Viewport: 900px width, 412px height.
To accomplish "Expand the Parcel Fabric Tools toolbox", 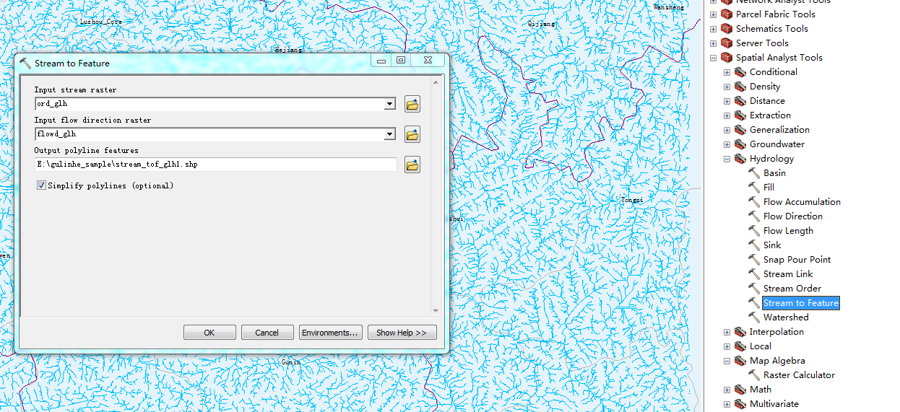I will pyautogui.click(x=713, y=14).
